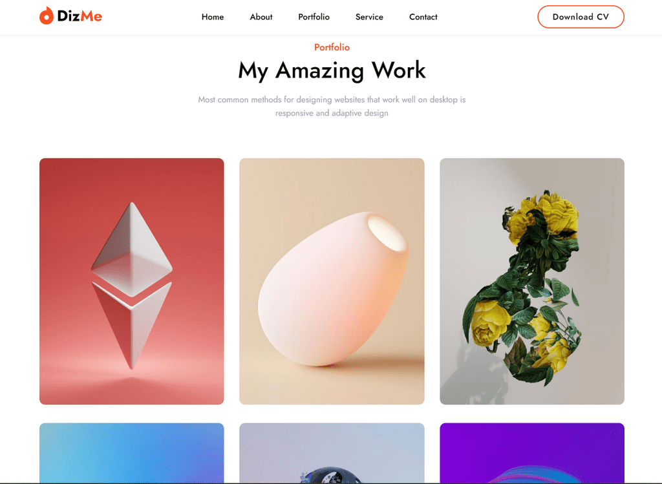Click the Download CV button
Viewport: 662px width, 484px height.
point(581,17)
